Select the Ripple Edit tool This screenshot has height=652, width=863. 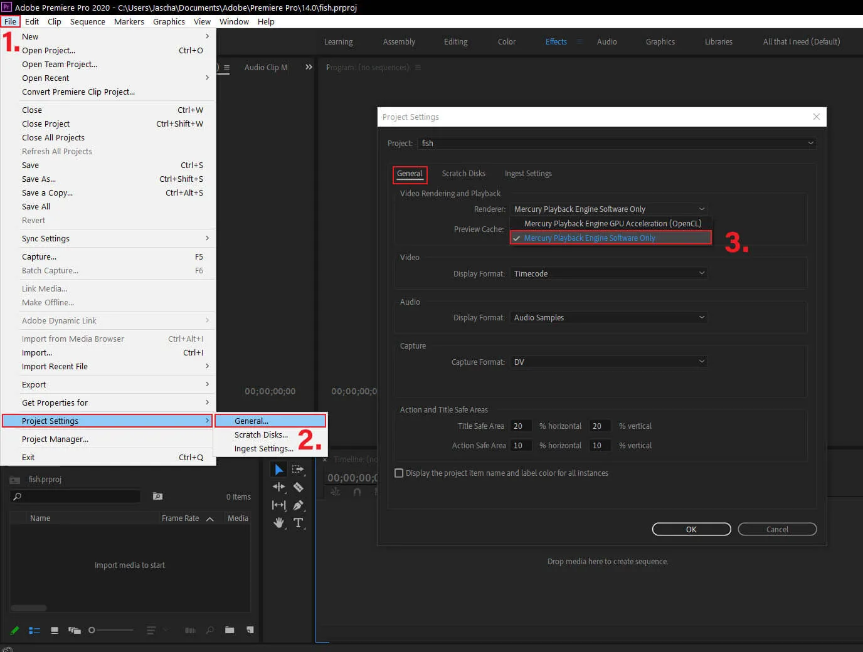[x=279, y=487]
